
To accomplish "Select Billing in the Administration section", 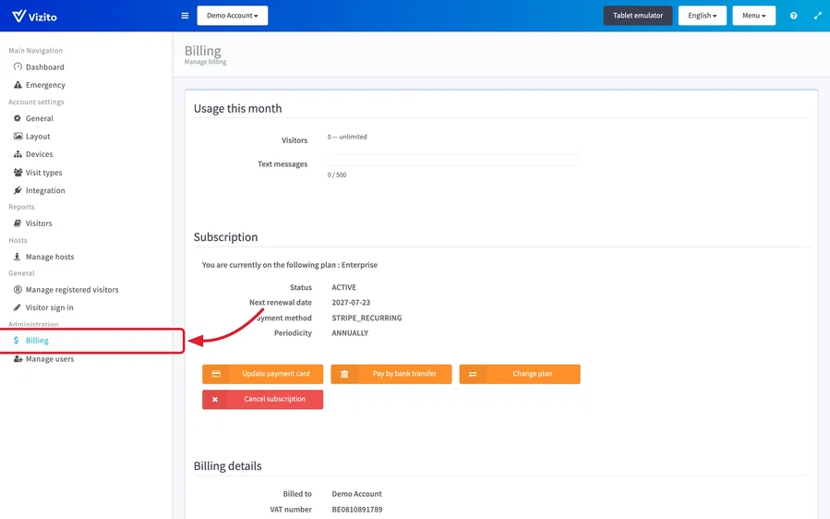I will tap(37, 341).
